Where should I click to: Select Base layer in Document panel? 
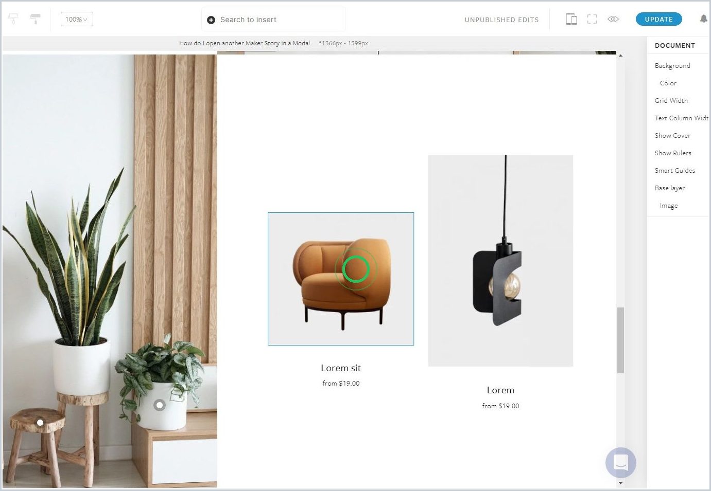tap(670, 188)
